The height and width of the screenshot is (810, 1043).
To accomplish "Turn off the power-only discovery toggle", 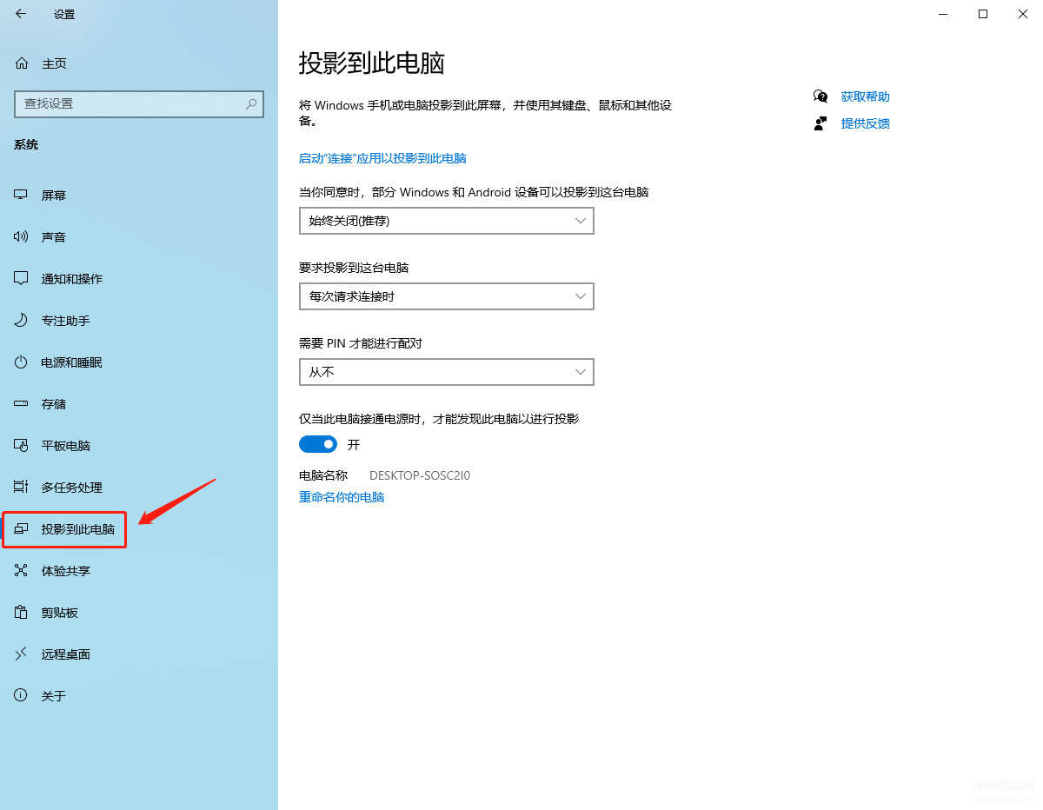I will tap(318, 444).
